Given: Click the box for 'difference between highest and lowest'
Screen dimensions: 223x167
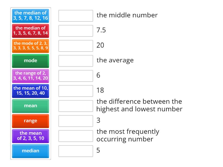Looking at the screenshot, I should click(76, 106).
